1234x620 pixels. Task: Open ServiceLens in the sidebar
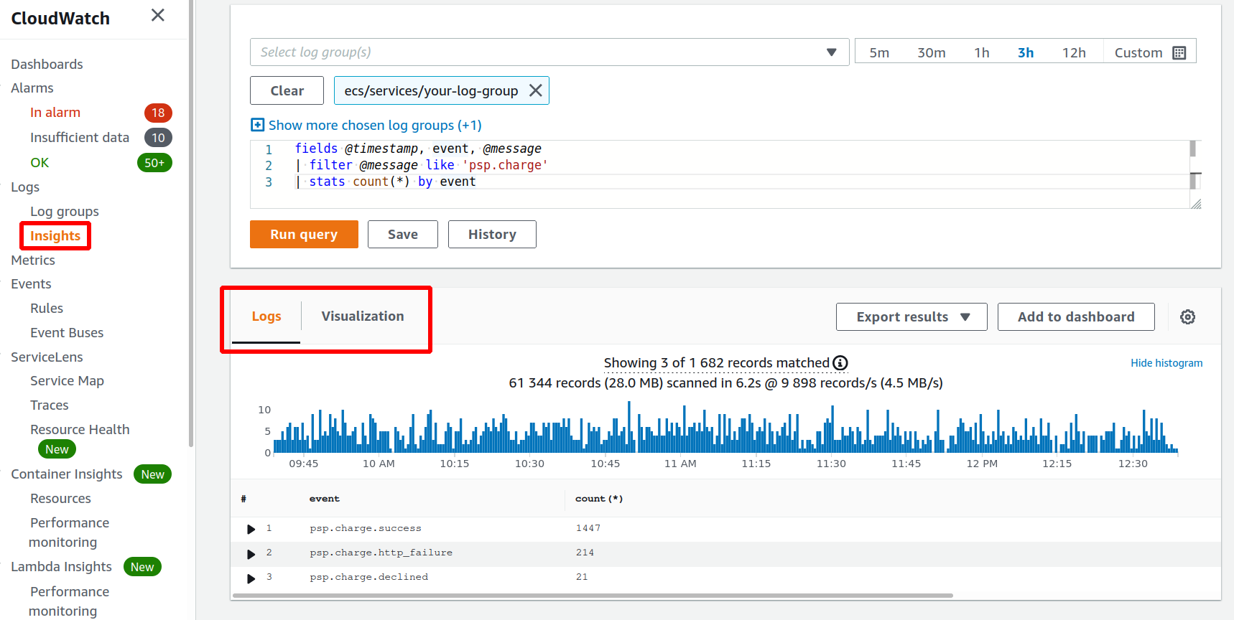pyautogui.click(x=47, y=357)
